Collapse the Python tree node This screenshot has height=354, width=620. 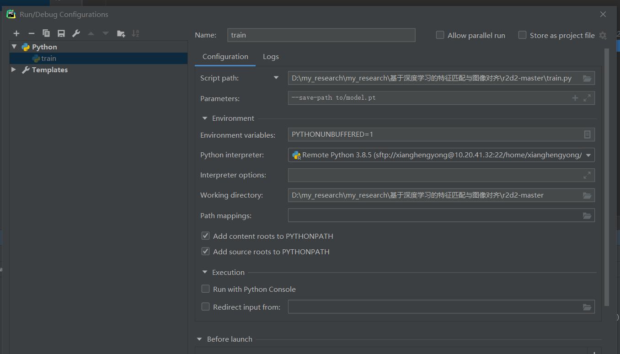pos(14,47)
